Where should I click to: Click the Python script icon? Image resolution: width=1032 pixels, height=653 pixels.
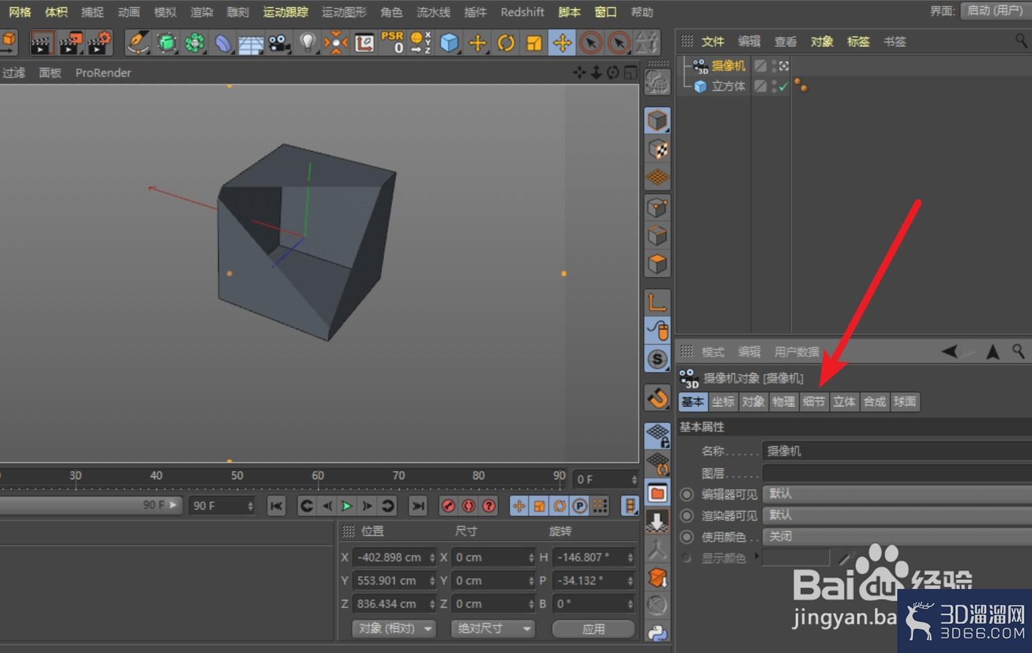[657, 632]
